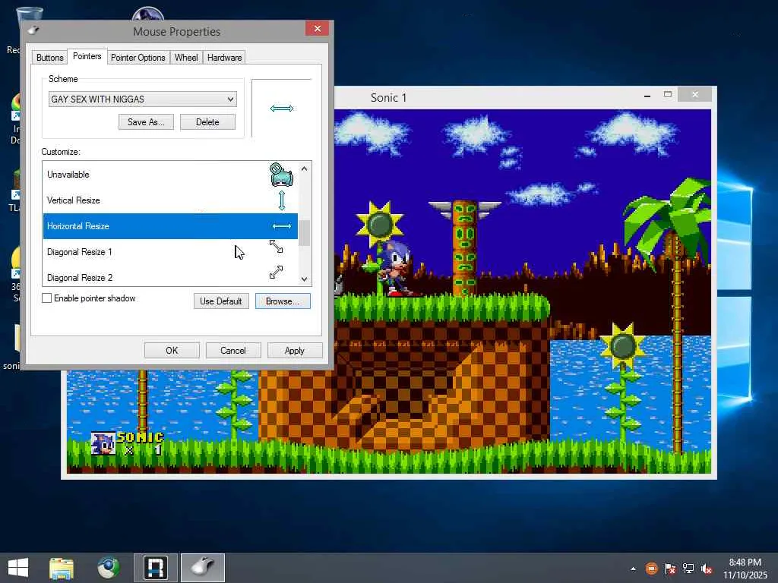Show hidden system tray icons
The height and width of the screenshot is (583, 778).
[x=633, y=569]
